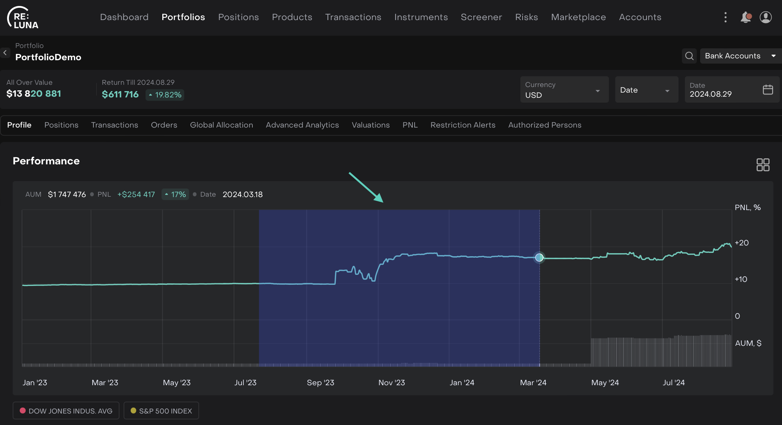This screenshot has height=425, width=782.
Task: Click the back arrow beside Portfolio
Action: point(5,53)
